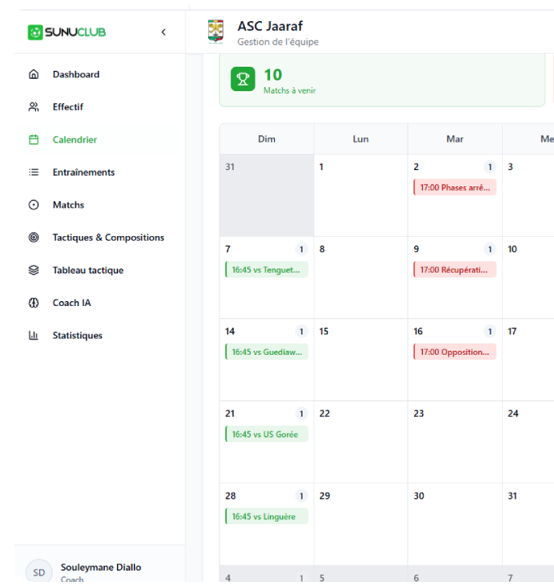Click the Dashboard home icon
The image size is (554, 586).
pos(33,74)
